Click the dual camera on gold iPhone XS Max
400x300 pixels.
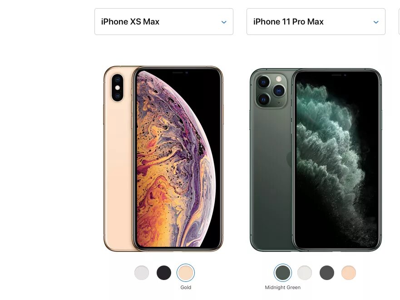(117, 88)
